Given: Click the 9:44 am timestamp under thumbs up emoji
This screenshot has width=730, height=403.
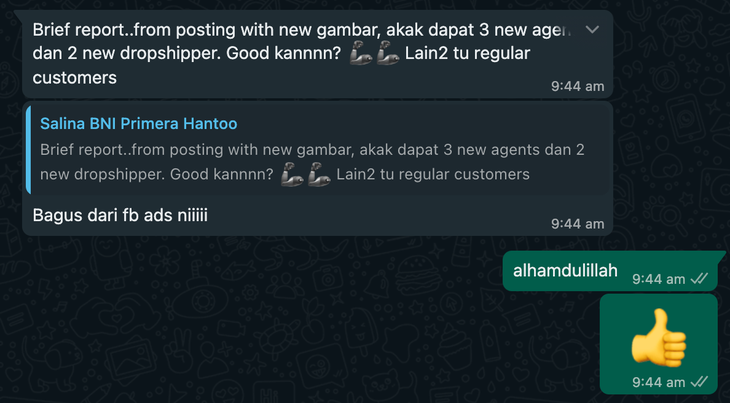Looking at the screenshot, I should point(658,383).
